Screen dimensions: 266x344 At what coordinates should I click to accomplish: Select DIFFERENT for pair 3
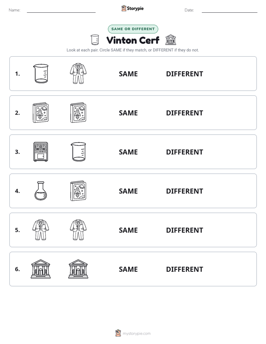(x=184, y=152)
